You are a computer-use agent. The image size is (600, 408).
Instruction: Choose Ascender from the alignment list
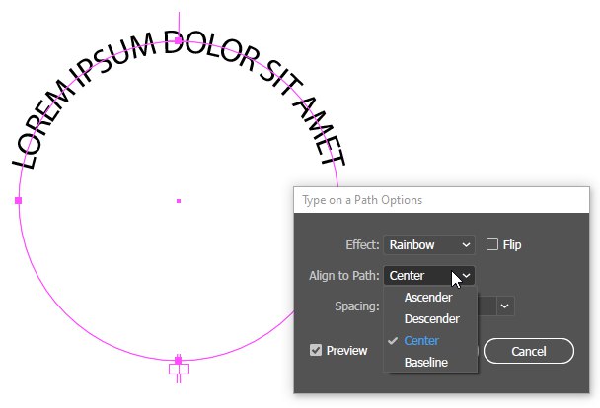point(428,298)
